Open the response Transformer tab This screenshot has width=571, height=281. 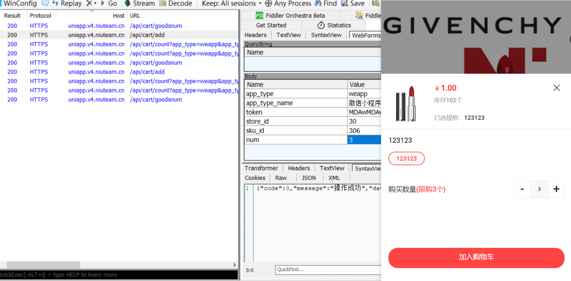coord(261,168)
